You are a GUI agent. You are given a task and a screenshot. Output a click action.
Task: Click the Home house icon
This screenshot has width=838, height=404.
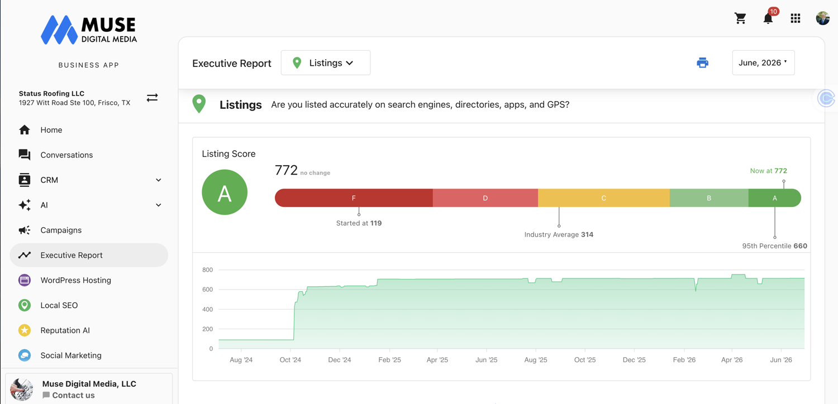pyautogui.click(x=25, y=130)
